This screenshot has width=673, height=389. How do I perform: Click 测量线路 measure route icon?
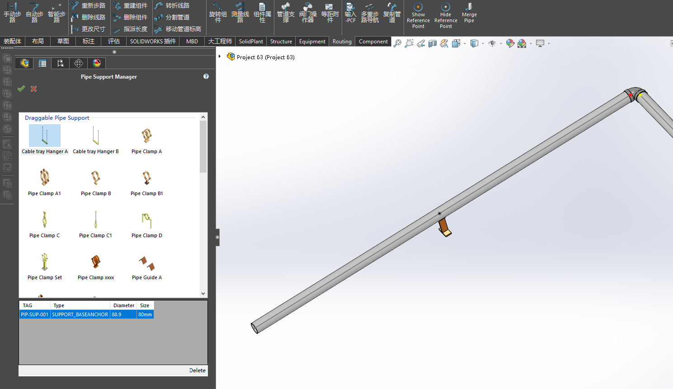click(240, 13)
